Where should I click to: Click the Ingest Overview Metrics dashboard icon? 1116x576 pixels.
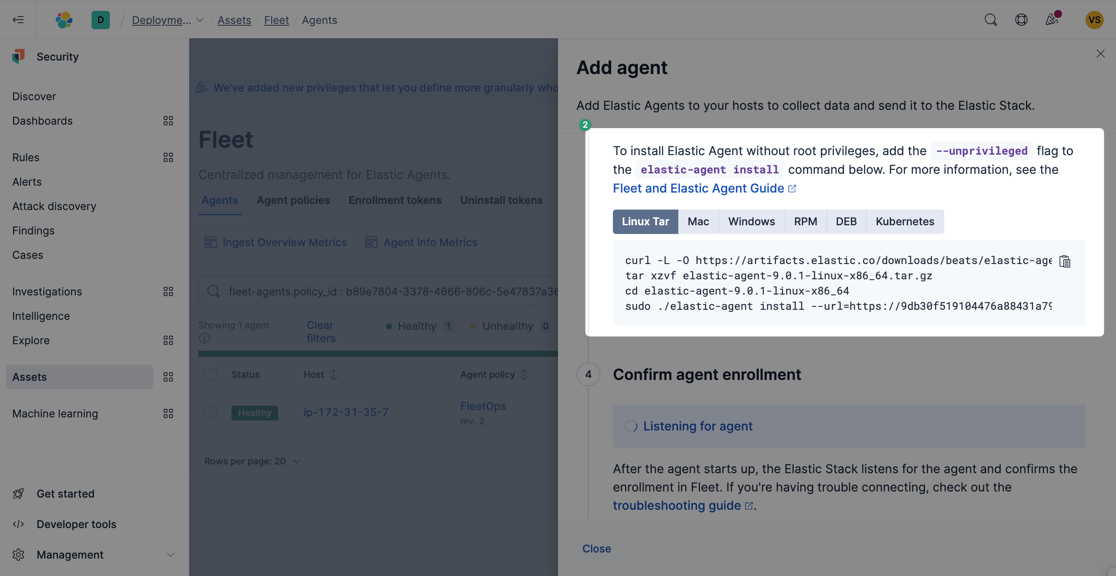coord(211,242)
